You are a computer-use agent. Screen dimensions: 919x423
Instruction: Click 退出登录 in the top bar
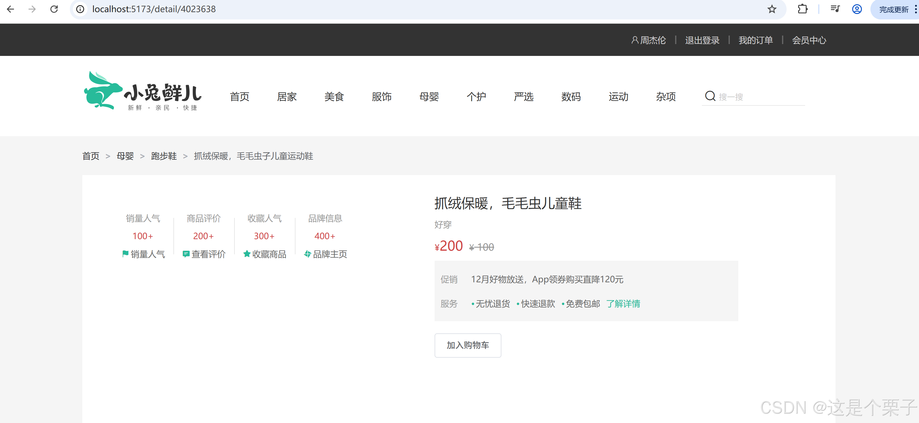point(702,40)
